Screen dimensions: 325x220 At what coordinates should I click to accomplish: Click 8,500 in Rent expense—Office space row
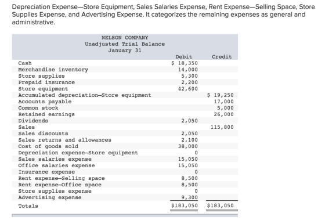pos(189,185)
